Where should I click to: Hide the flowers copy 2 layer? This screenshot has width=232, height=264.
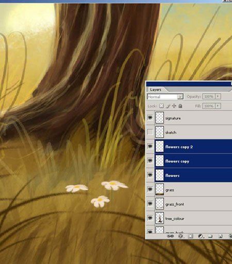click(x=150, y=146)
